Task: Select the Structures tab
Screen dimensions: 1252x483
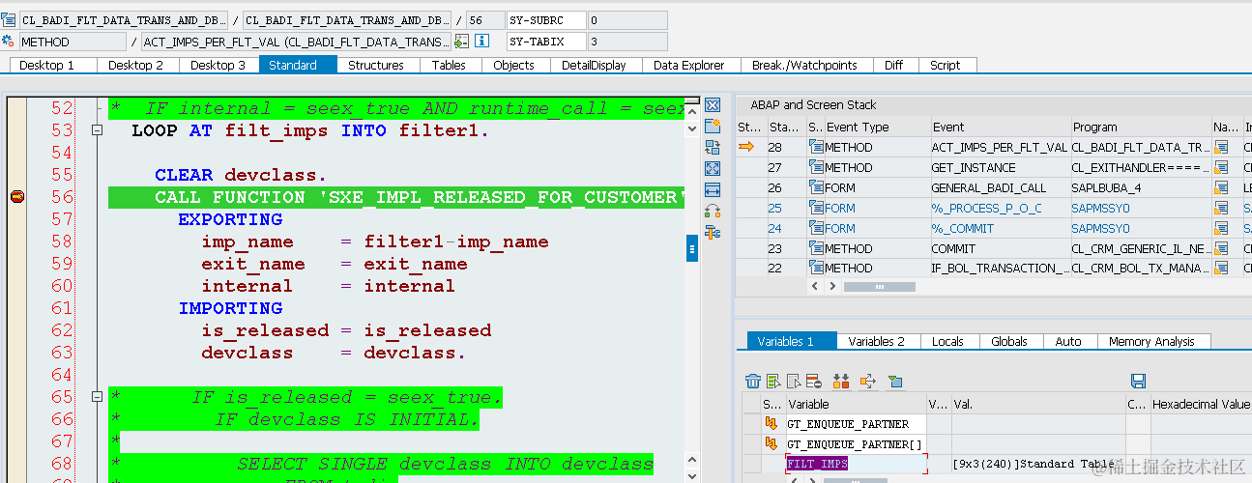Action: (376, 65)
